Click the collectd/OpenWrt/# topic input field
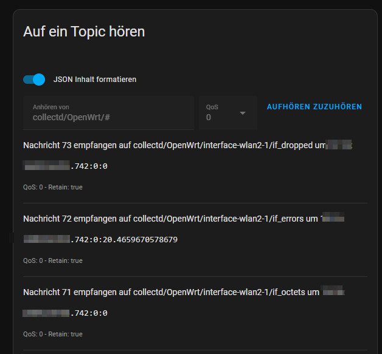 (108, 117)
